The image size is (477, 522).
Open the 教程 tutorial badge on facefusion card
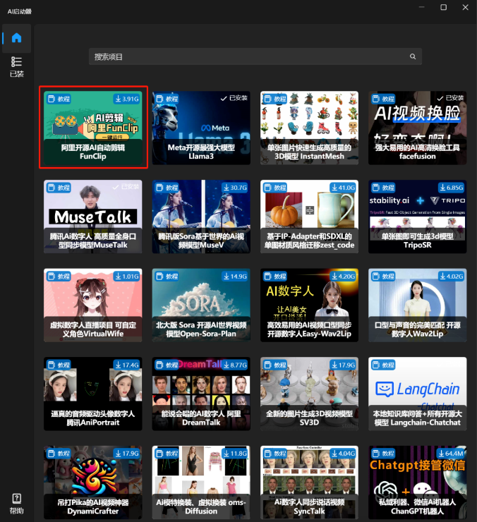[383, 99]
